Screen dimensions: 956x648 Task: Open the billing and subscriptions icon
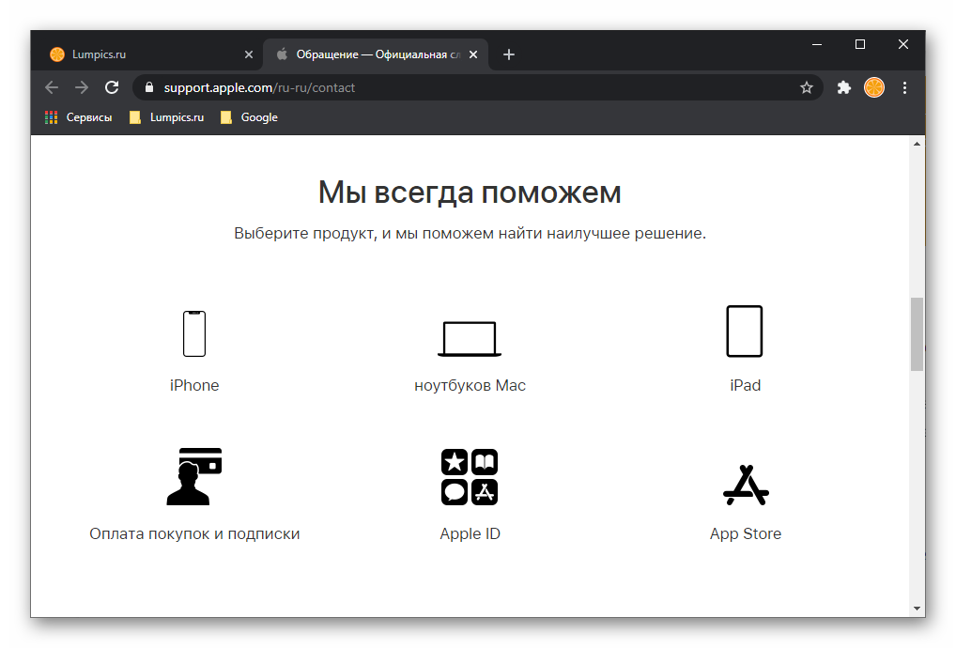pyautogui.click(x=194, y=477)
